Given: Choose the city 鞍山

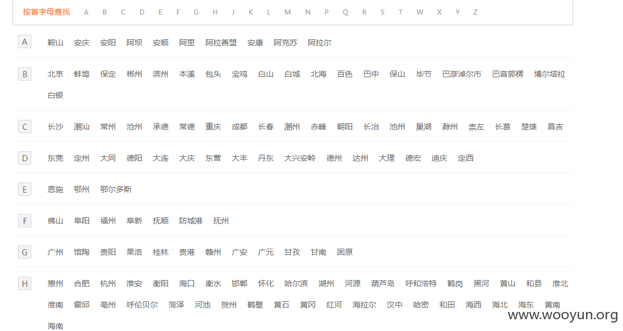Looking at the screenshot, I should 55,43.
